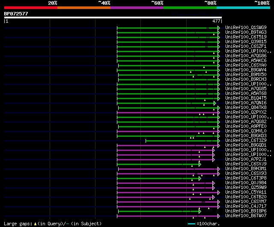Select hit label UniRef100_C6T519
The height and width of the screenshot is (227, 274).
(x=246, y=37)
